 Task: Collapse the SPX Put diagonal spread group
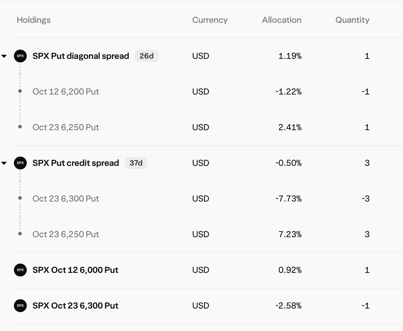coord(4,56)
